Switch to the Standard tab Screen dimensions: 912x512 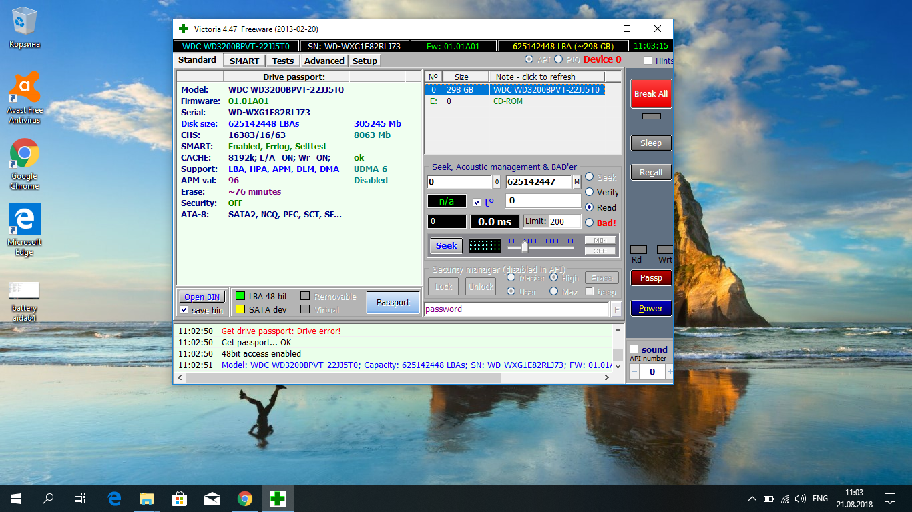(198, 60)
